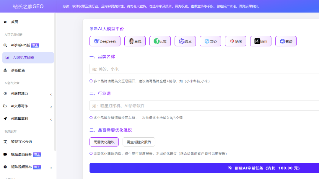Click into the brand name input field
This screenshot has height=179, width=319.
(x=204, y=69)
